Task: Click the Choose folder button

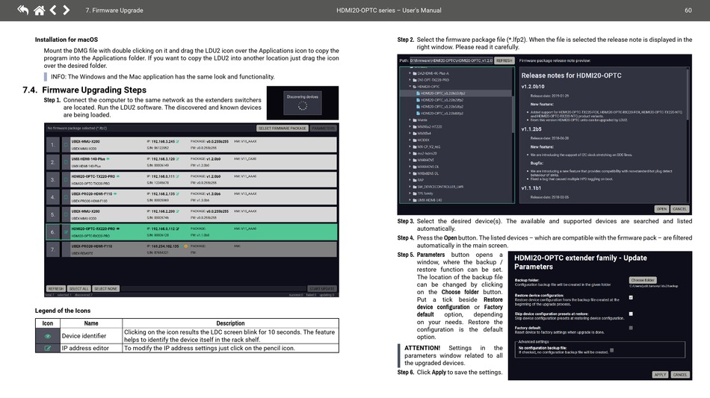Action: [x=643, y=281]
